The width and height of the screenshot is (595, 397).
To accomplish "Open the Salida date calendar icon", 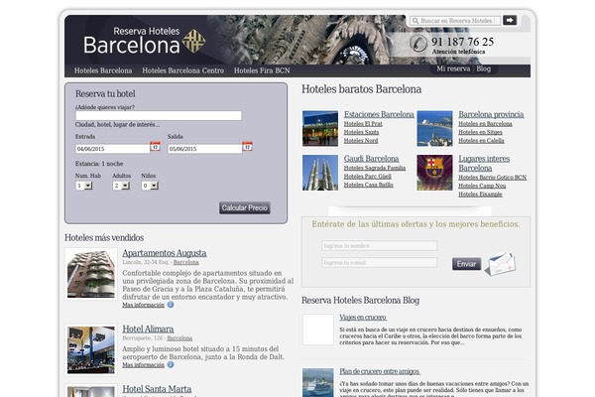I will [x=247, y=146].
